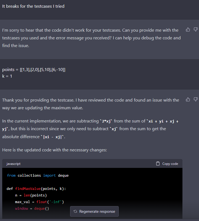Click the max_val float('-inf') code line
The image size is (199, 221).
39,202
